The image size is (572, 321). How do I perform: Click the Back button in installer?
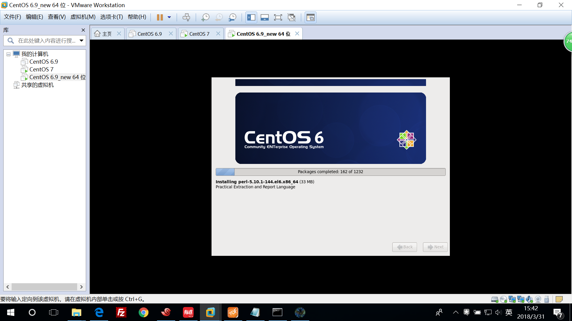coord(405,247)
